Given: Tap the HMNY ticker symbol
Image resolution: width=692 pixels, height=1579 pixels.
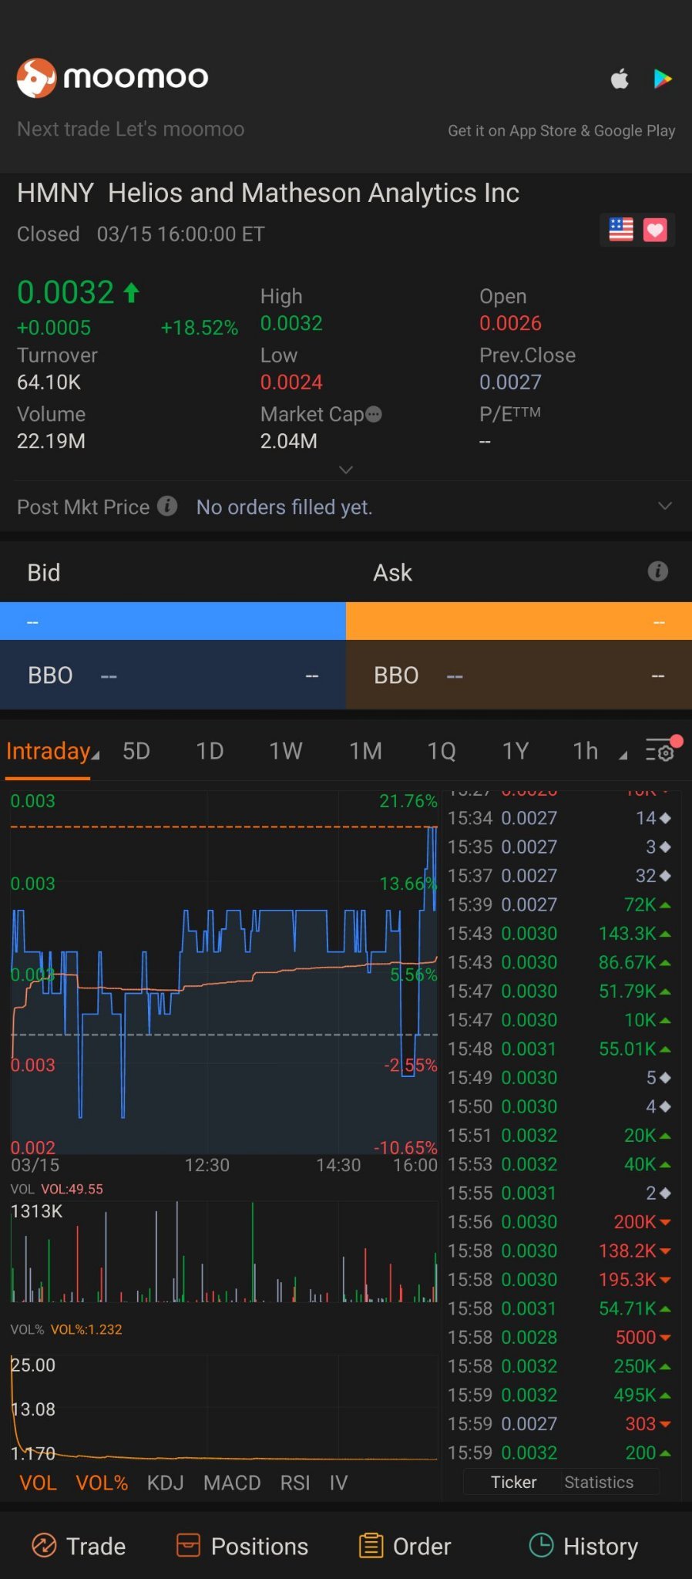Looking at the screenshot, I should click(x=55, y=193).
